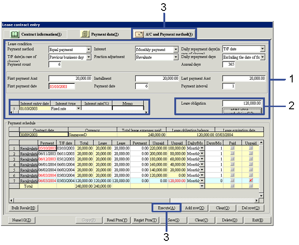Click the Lease obligation field 120,000.00

(x=242, y=103)
